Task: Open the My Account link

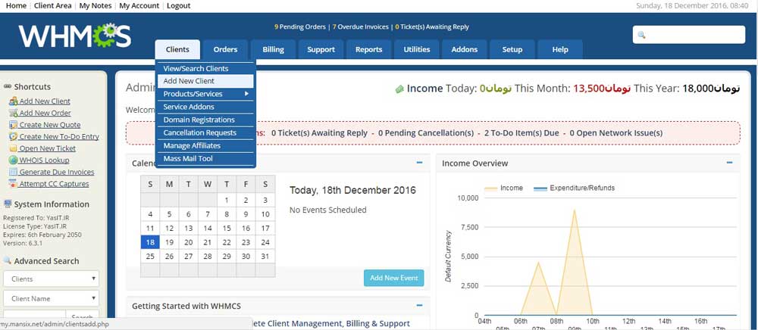Action: [139, 6]
